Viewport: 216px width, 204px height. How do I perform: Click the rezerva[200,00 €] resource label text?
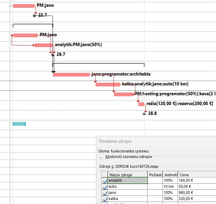(x=195, y=103)
